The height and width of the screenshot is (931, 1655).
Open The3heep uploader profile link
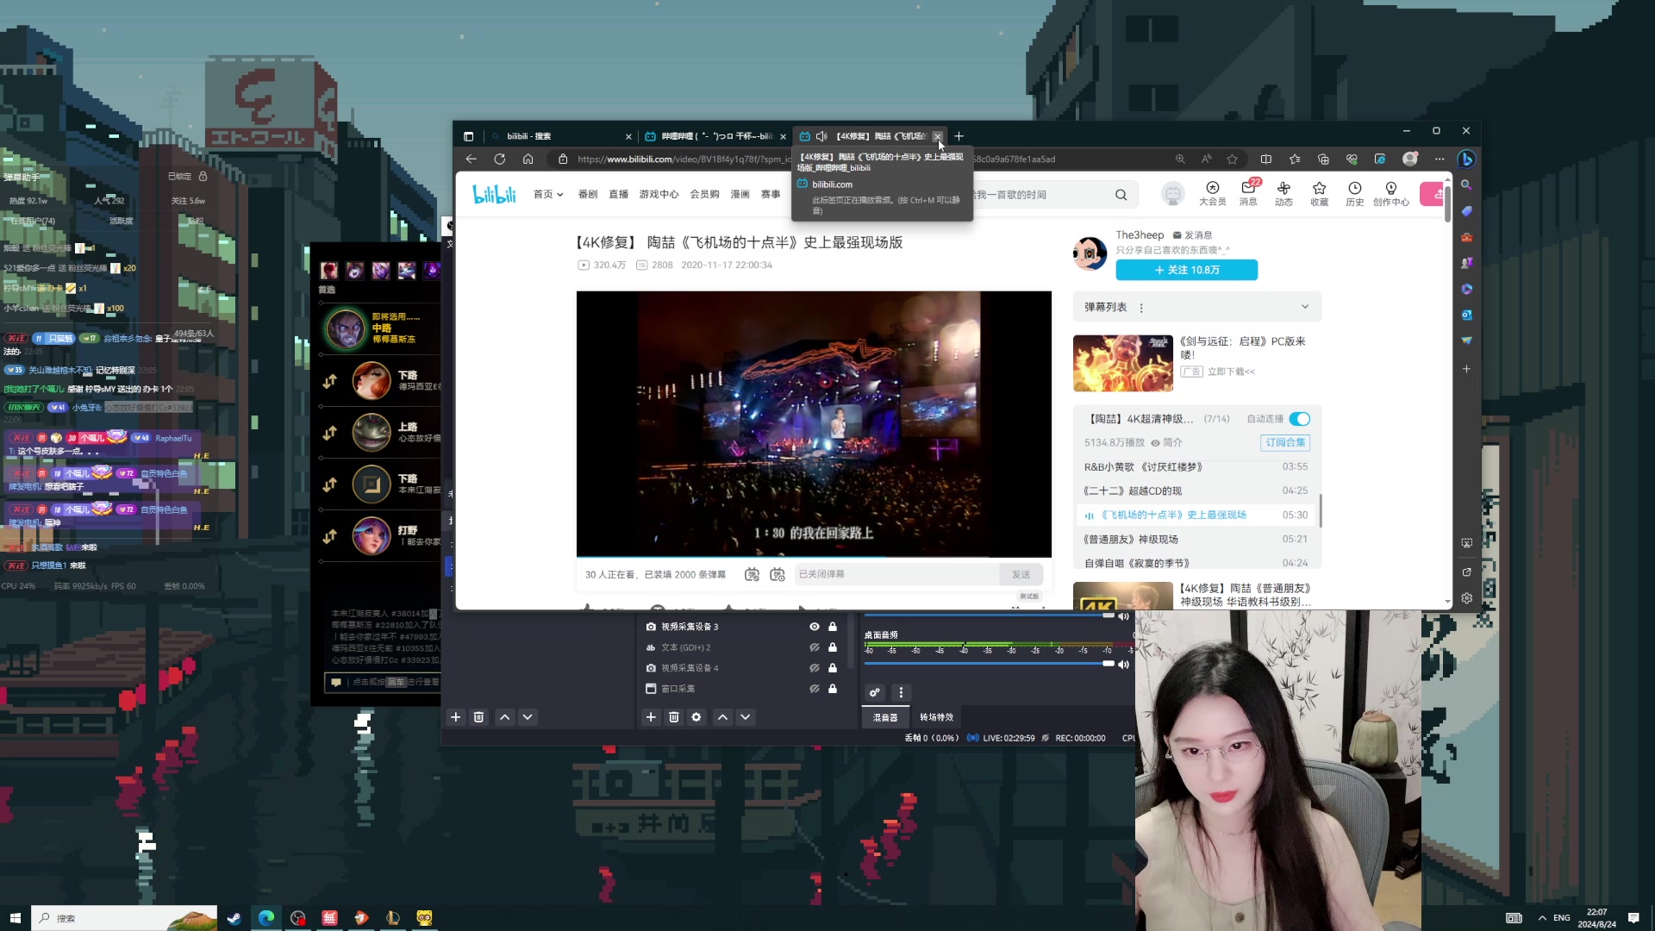pyautogui.click(x=1140, y=235)
